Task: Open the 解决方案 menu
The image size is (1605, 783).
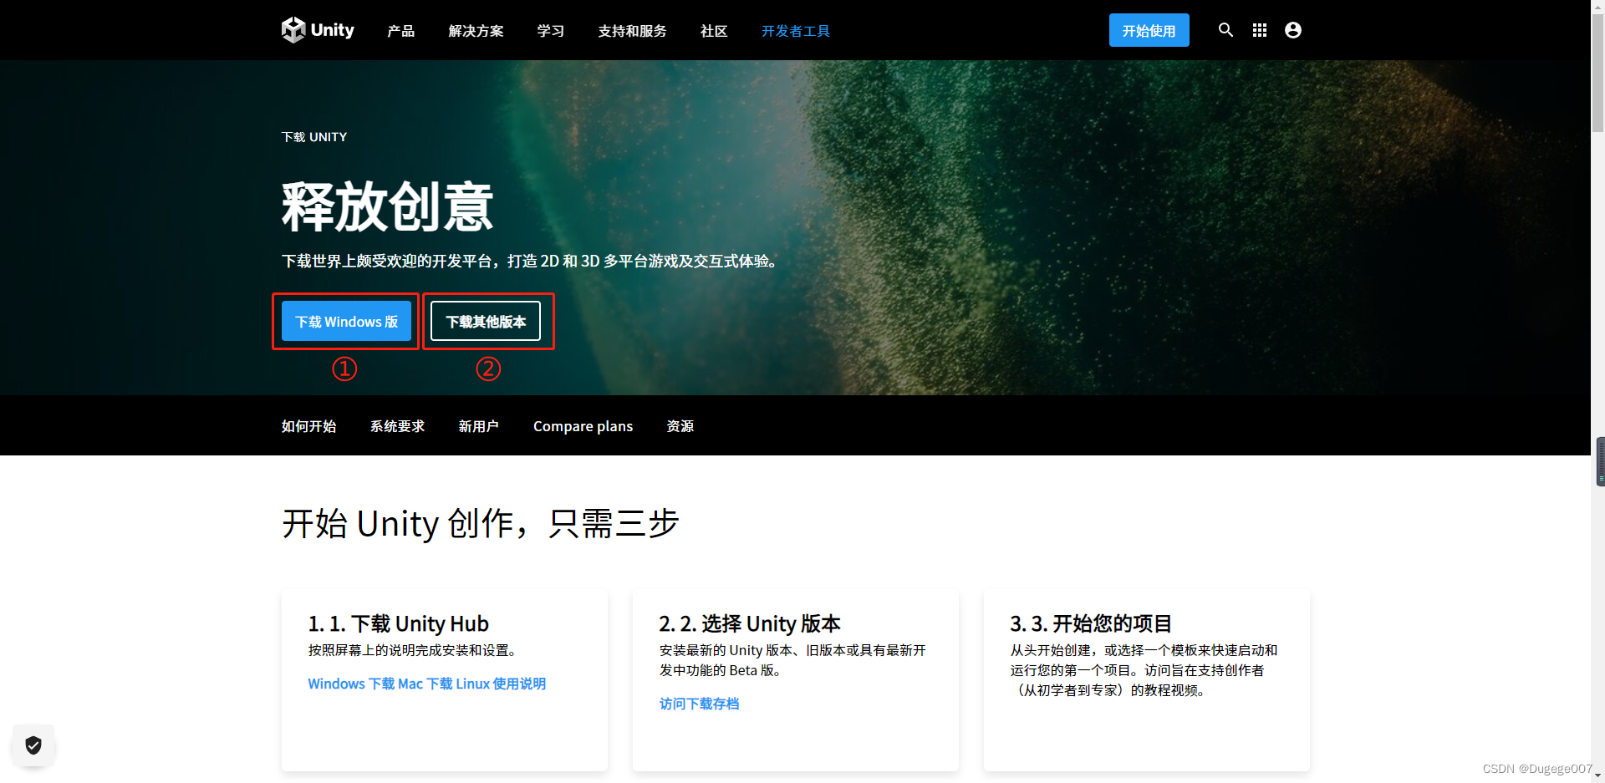Action: coord(476,31)
